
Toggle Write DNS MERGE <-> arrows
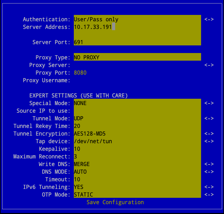[209, 164]
